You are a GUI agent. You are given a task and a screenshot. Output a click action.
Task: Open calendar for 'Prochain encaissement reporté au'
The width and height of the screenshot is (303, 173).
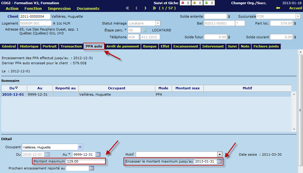tap(92, 168)
